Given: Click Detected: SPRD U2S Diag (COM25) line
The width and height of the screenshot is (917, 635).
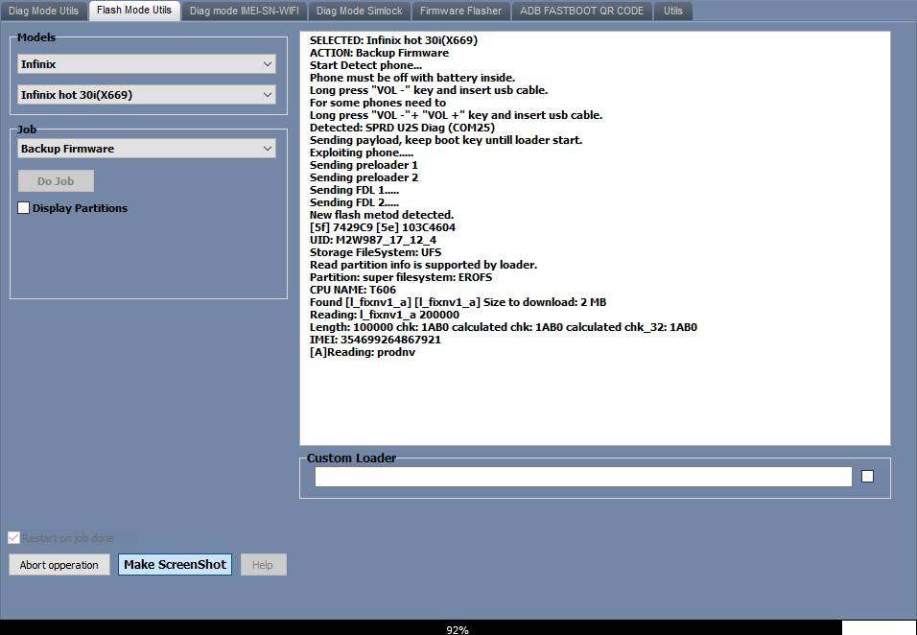Looking at the screenshot, I should tap(402, 128).
